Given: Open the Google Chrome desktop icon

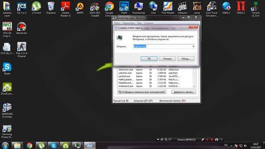Looking at the screenshot, I should pyautogui.click(x=109, y=9).
